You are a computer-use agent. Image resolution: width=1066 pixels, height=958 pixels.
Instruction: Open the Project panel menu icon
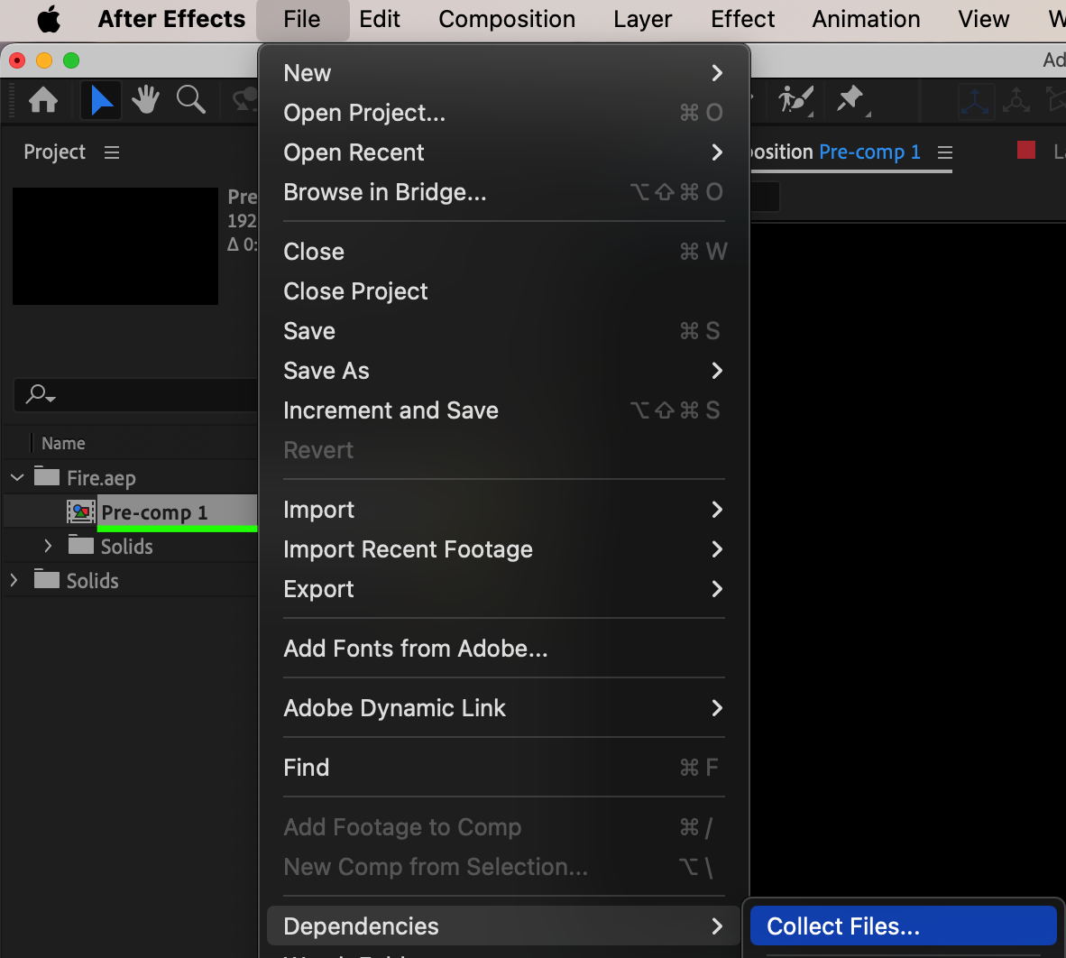[x=112, y=152]
